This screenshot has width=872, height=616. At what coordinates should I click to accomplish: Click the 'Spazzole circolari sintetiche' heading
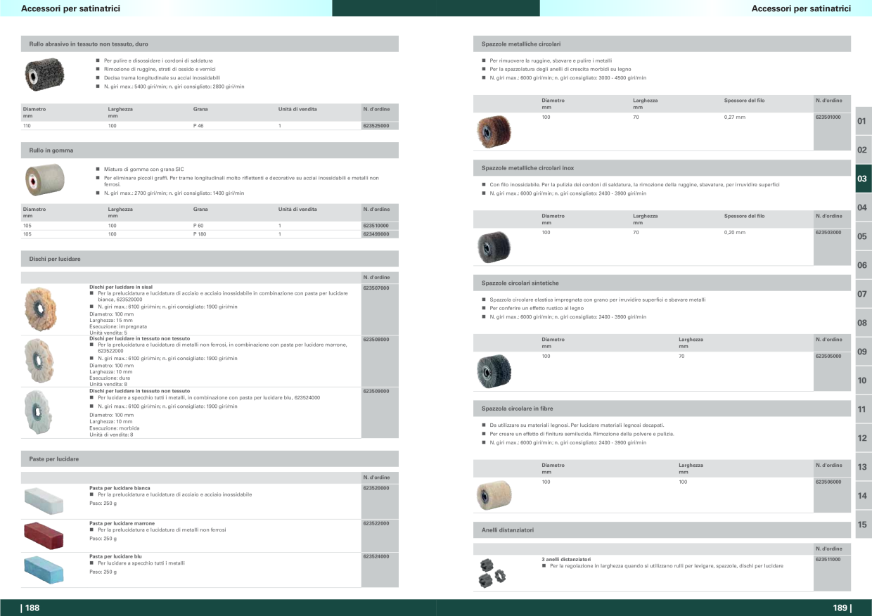[x=520, y=283]
